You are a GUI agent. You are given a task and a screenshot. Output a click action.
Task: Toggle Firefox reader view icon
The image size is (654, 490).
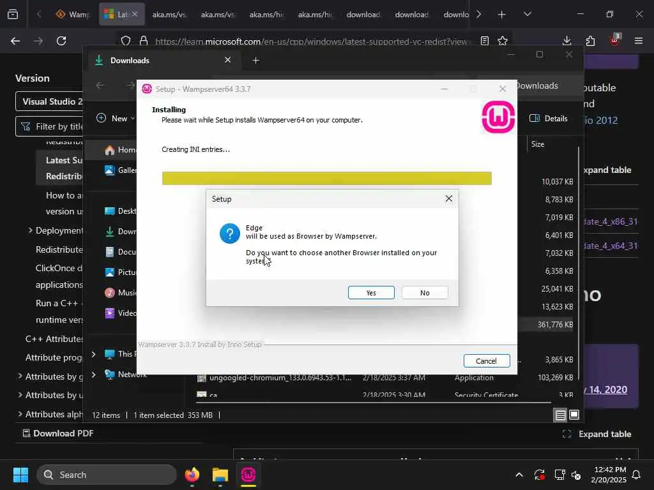(484, 41)
